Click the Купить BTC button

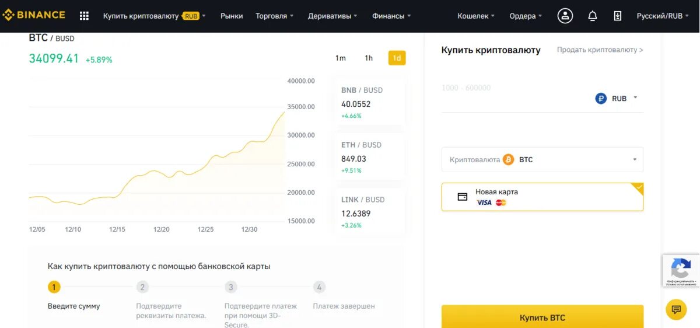(542, 317)
